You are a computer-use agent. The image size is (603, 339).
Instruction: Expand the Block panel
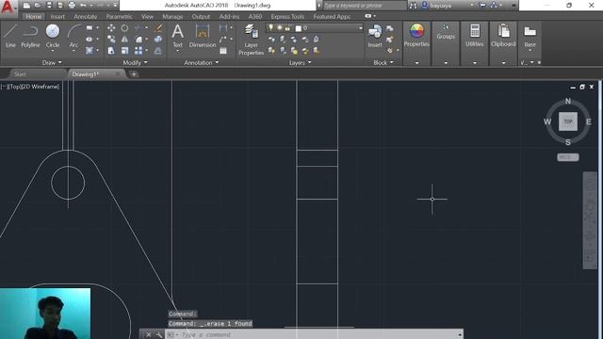pyautogui.click(x=383, y=62)
